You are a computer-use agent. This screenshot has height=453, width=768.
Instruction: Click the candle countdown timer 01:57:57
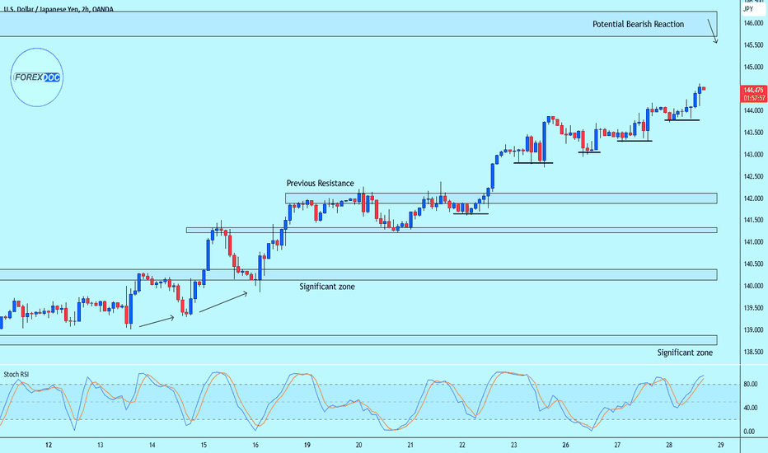753,99
